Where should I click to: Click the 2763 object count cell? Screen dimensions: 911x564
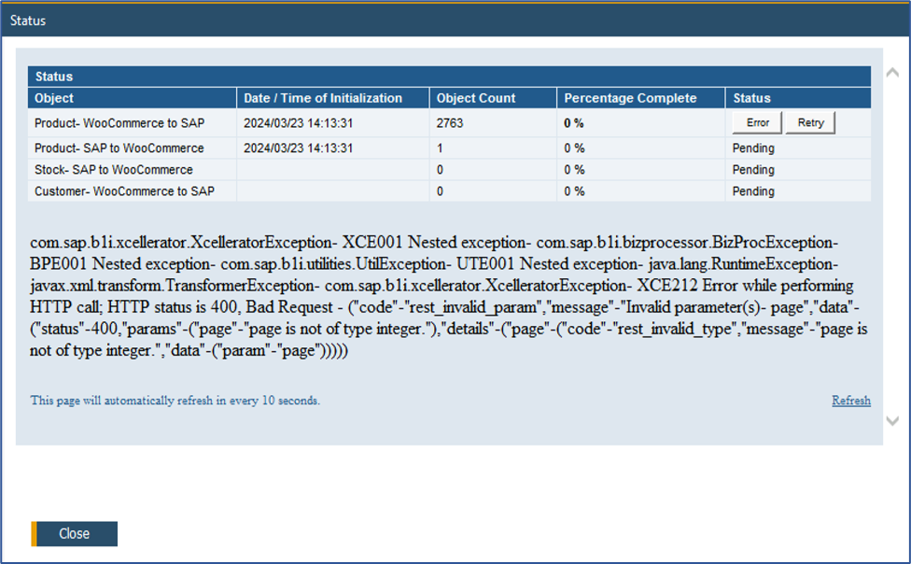click(450, 123)
